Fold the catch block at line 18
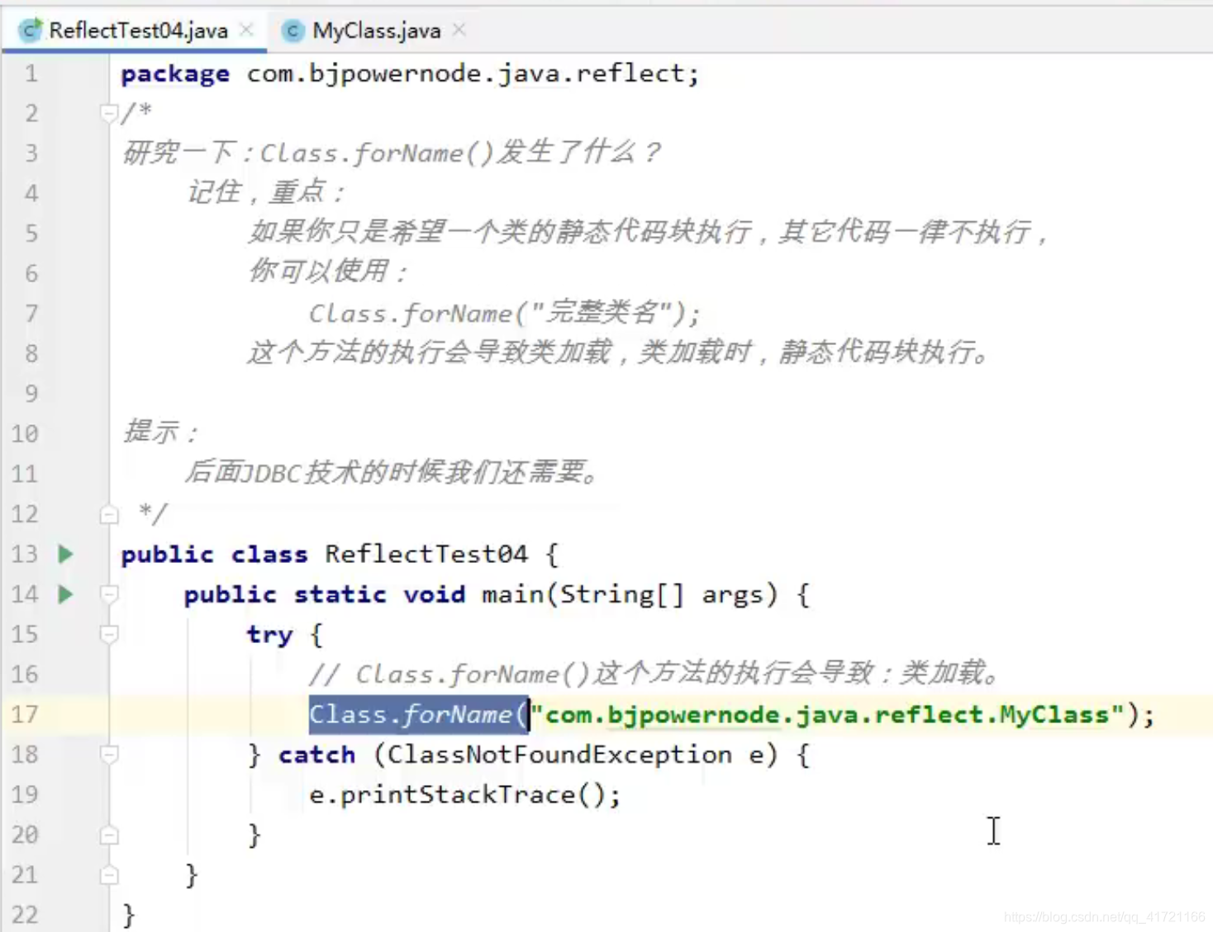1213x932 pixels. click(x=108, y=754)
